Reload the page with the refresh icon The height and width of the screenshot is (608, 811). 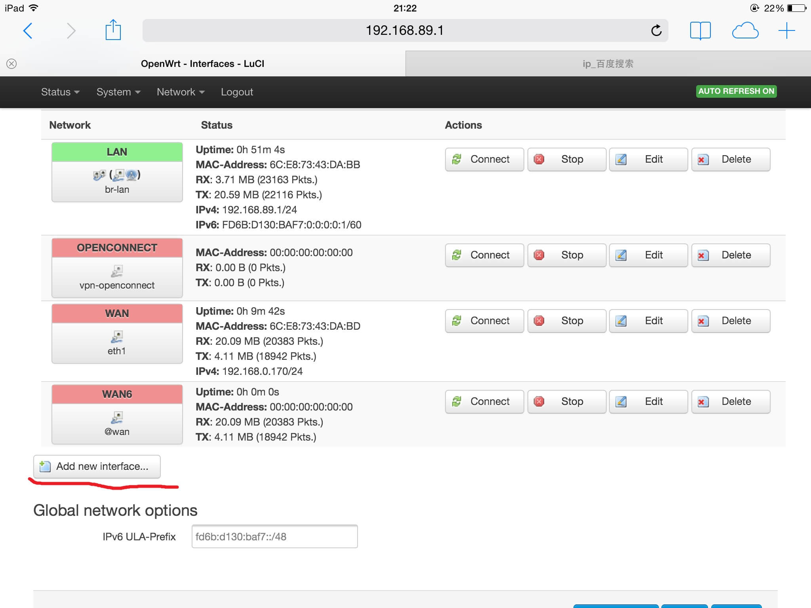tap(656, 30)
